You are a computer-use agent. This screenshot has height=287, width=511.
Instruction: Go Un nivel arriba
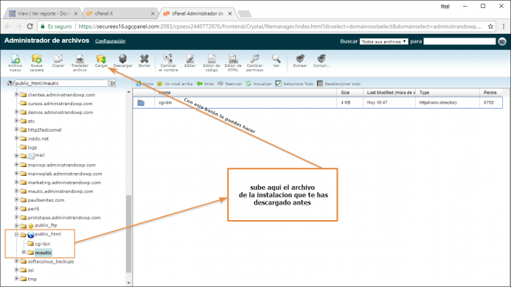175,84
